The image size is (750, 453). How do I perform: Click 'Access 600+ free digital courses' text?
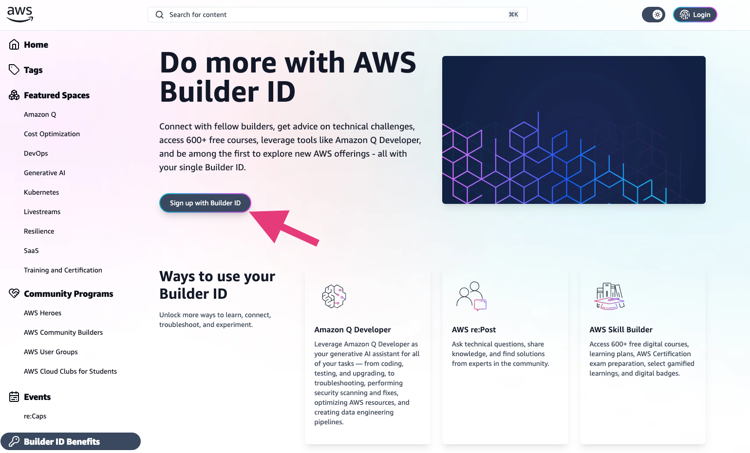pos(642,359)
